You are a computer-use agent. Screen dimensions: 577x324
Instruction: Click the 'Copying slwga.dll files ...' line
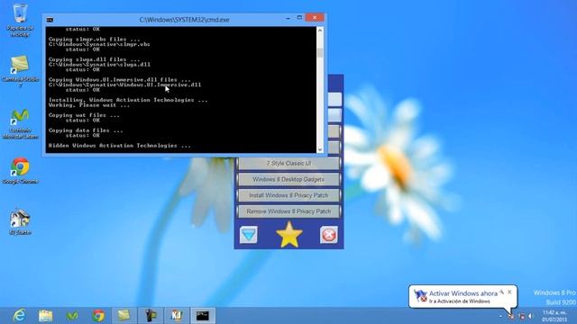94,59
